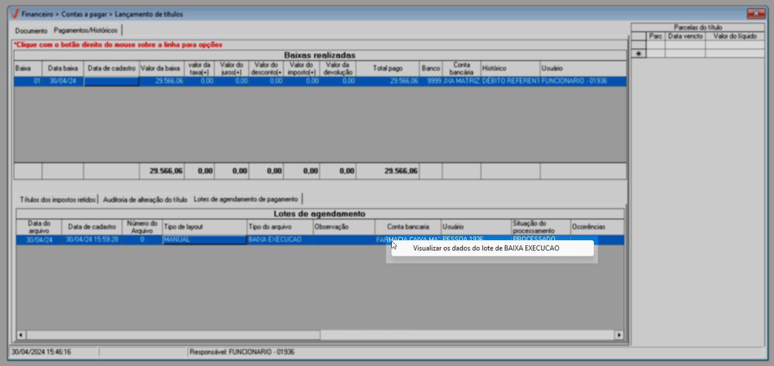Click the application logo in the title bar
This screenshot has width=774, height=366.
coord(15,14)
